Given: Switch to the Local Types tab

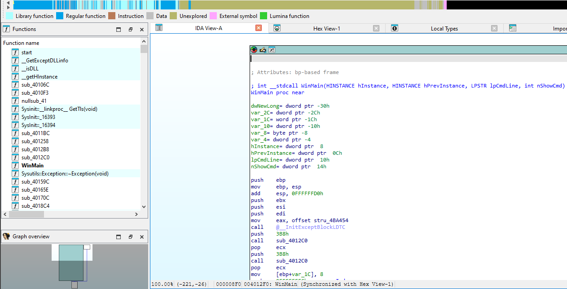Looking at the screenshot, I should (x=444, y=29).
